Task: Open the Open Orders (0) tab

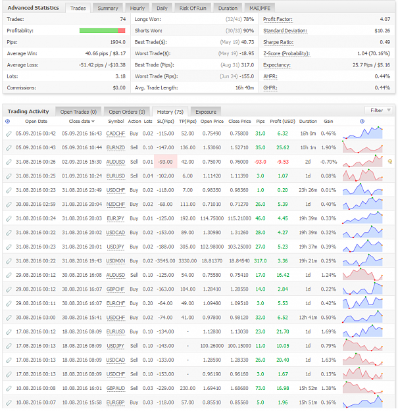Action: 126,112
